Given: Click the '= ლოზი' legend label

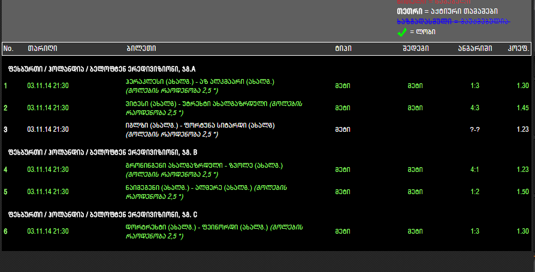Looking at the screenshot, I should tap(423, 32).
